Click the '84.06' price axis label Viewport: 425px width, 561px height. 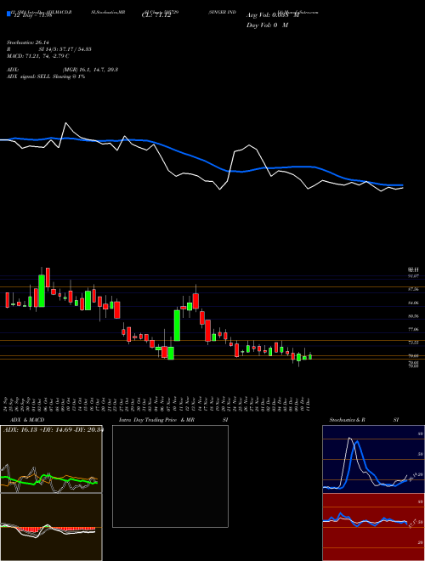[x=413, y=303]
